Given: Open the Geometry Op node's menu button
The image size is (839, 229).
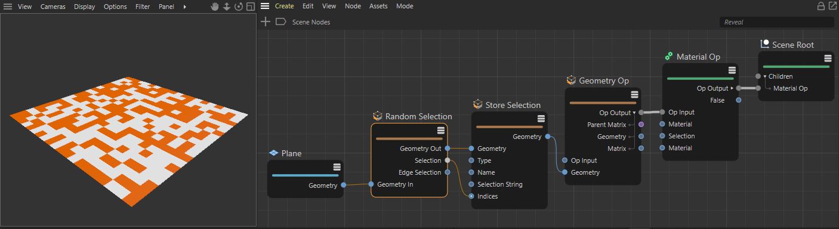Looking at the screenshot, I should pos(634,94).
